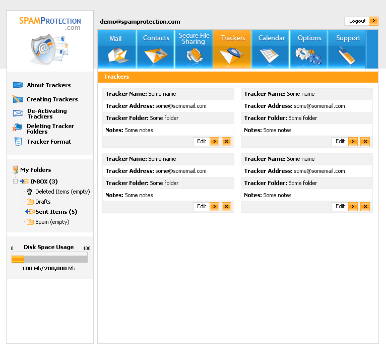Click the Deleting Tracker Folders icon

click(17, 128)
